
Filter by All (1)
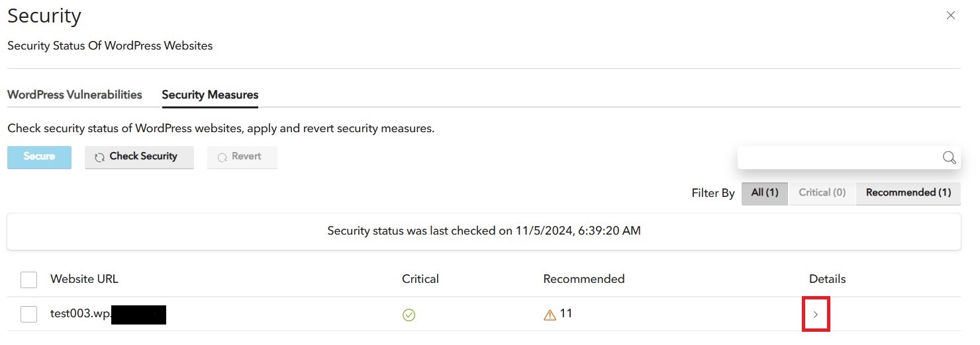[x=765, y=193]
